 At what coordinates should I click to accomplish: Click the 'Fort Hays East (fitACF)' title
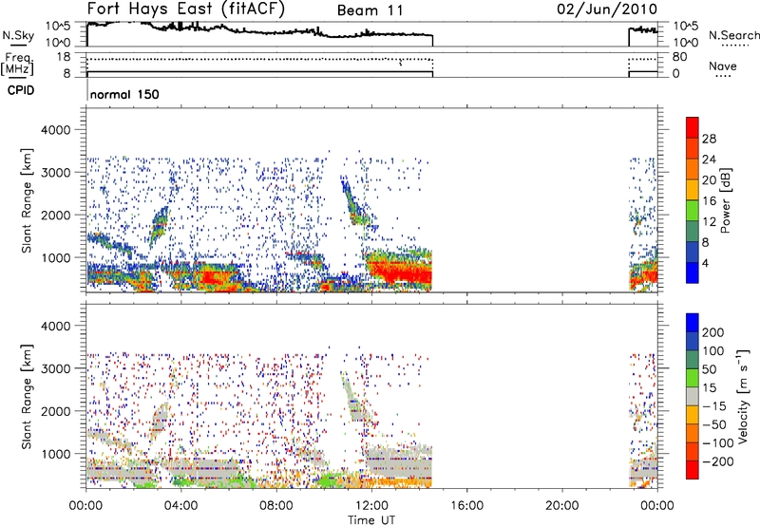click(186, 9)
